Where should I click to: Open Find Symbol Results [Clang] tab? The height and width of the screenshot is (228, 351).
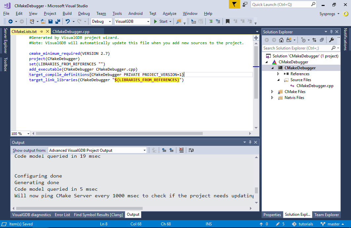click(98, 215)
